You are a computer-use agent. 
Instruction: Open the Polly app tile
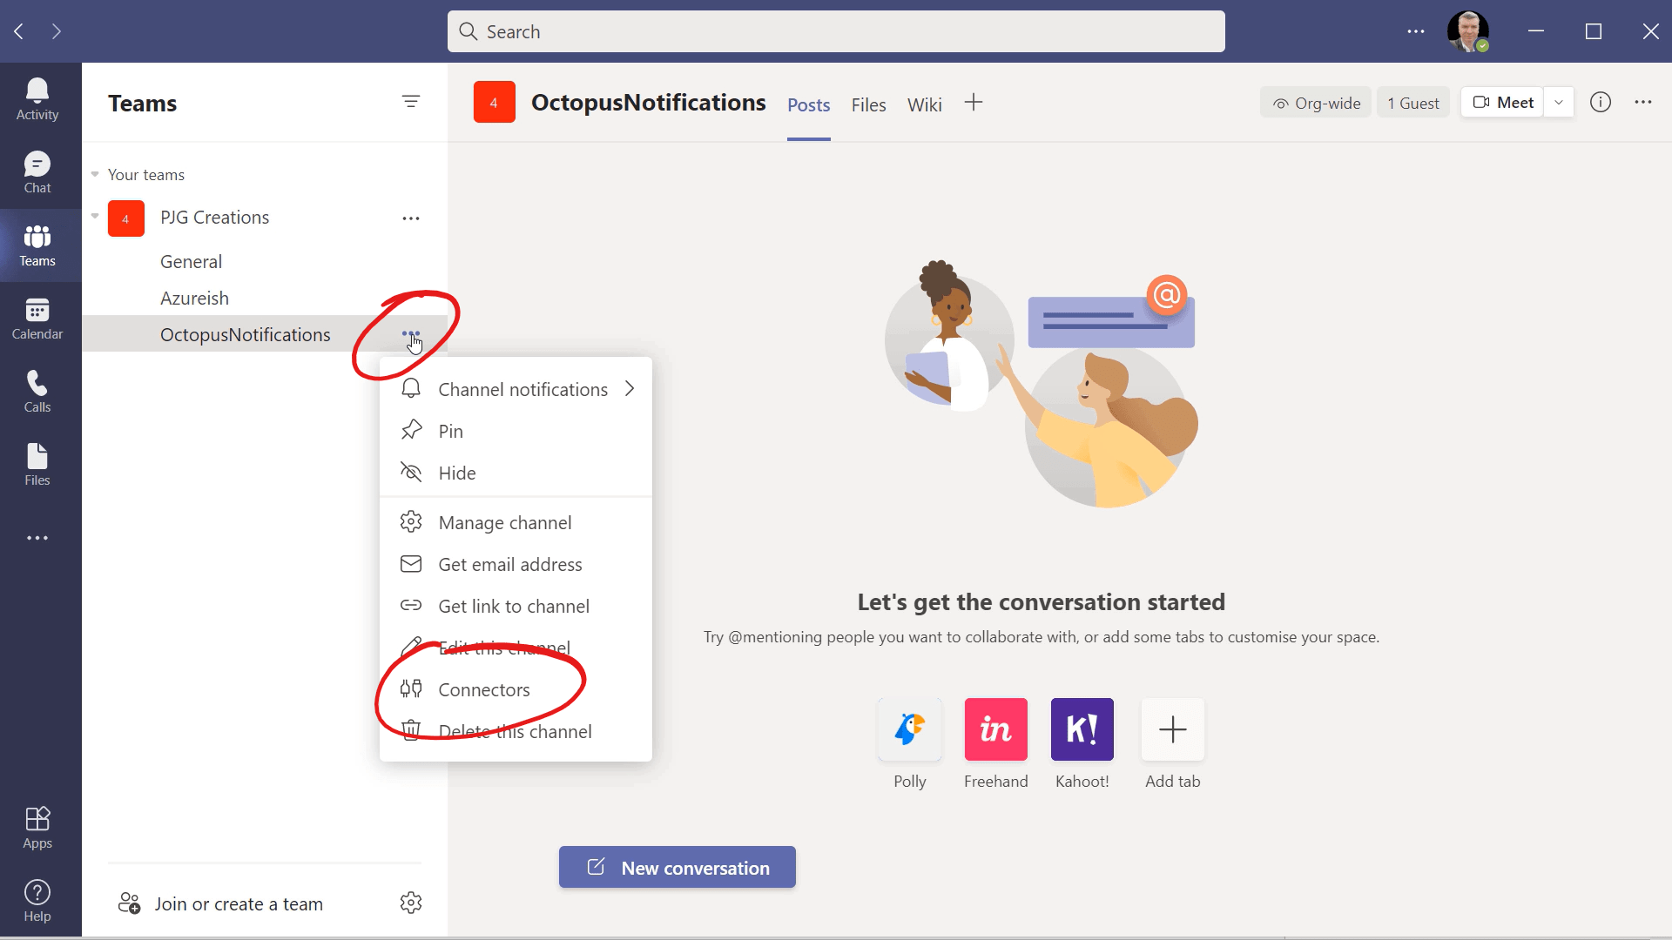[910, 729]
